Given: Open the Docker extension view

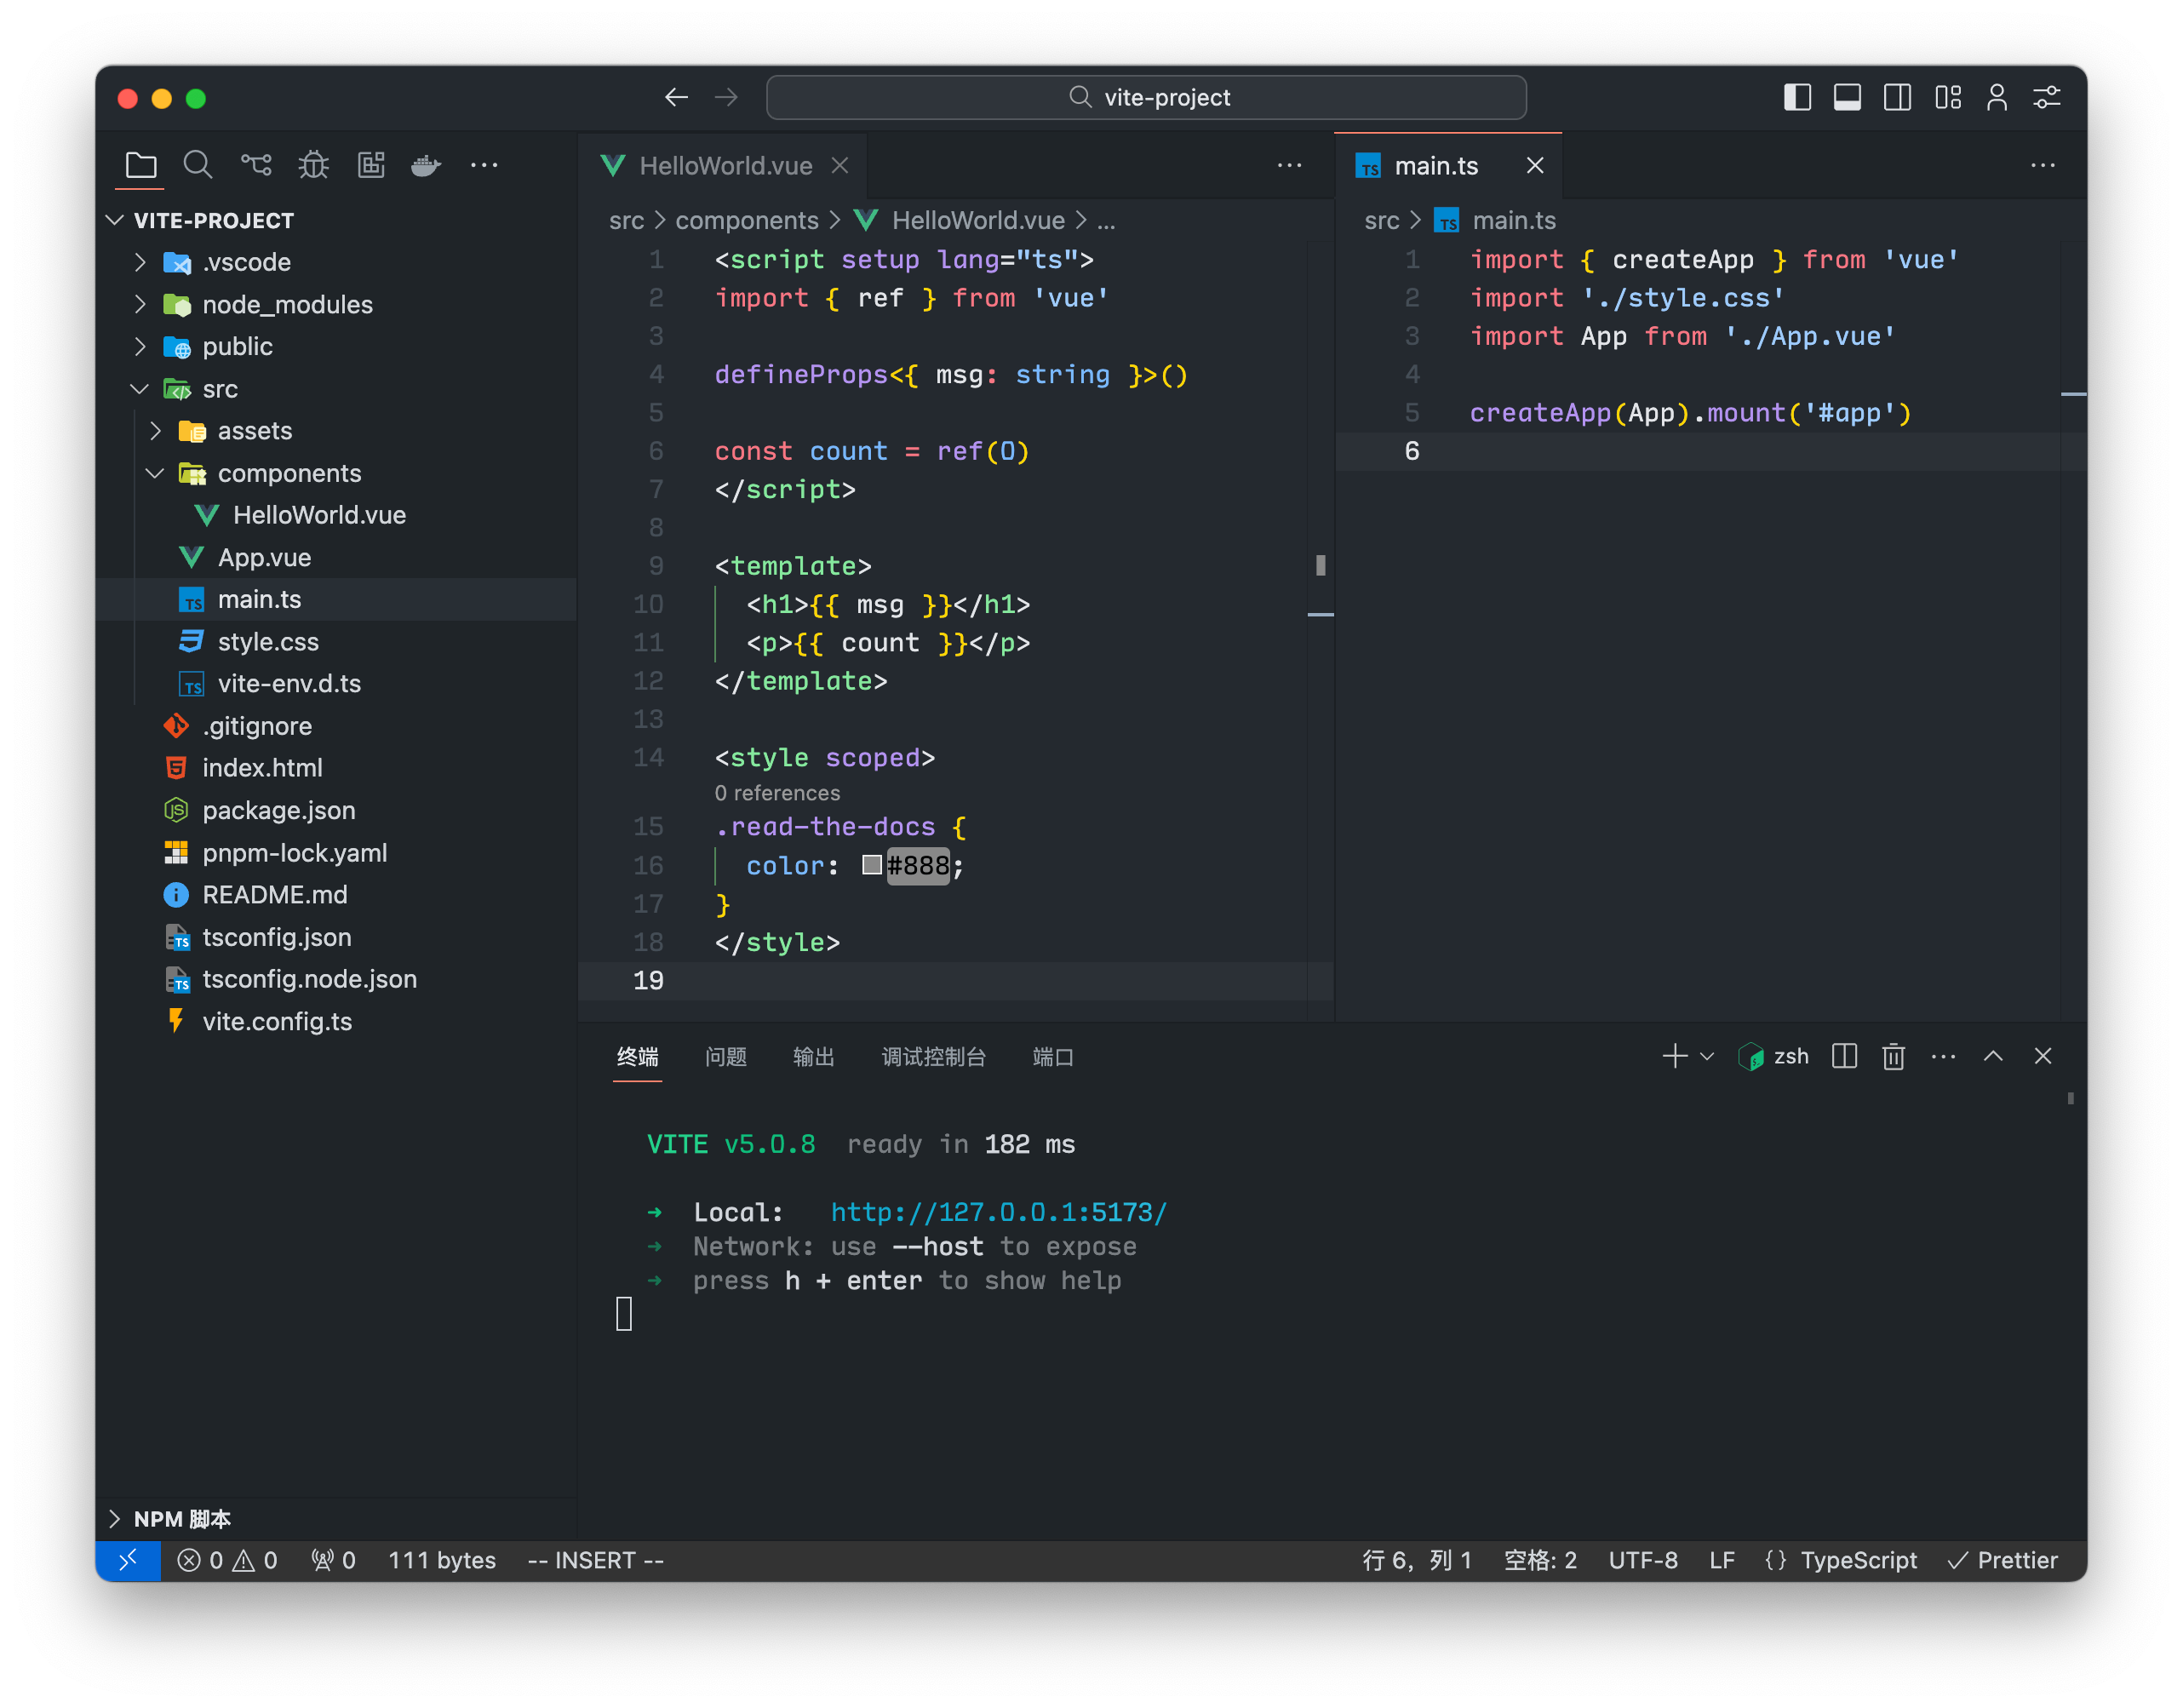Looking at the screenshot, I should point(426,165).
